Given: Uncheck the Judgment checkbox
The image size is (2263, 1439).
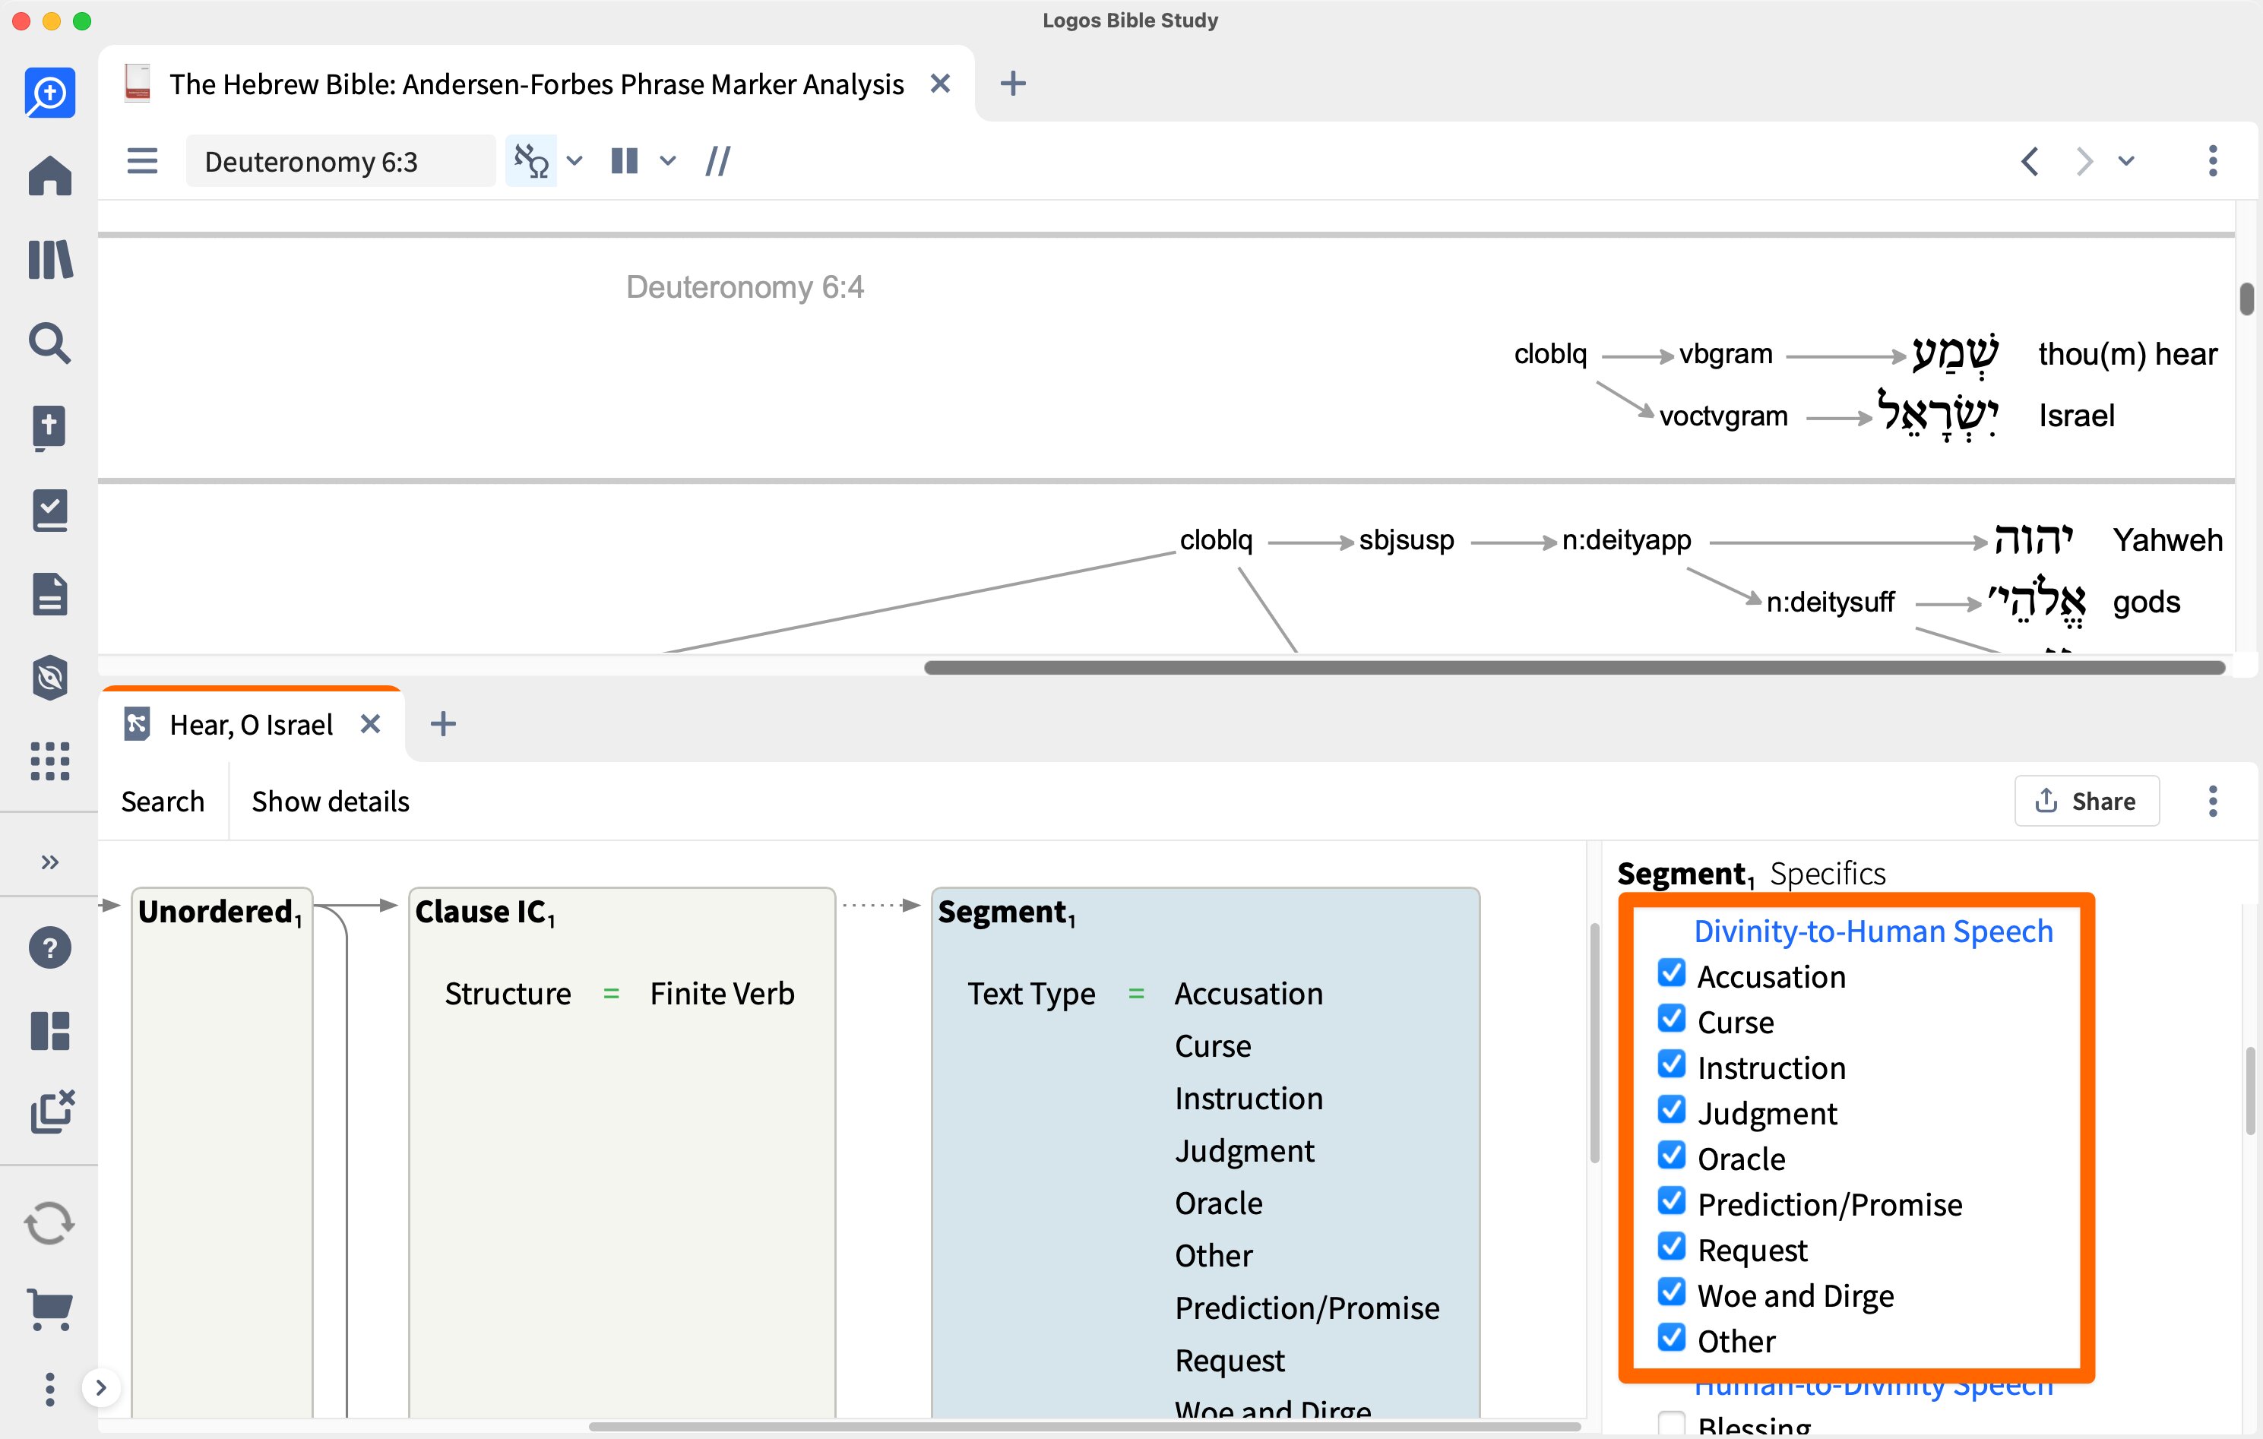Looking at the screenshot, I should (1671, 1109).
